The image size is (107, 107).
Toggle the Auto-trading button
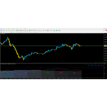[x=33, y=30]
